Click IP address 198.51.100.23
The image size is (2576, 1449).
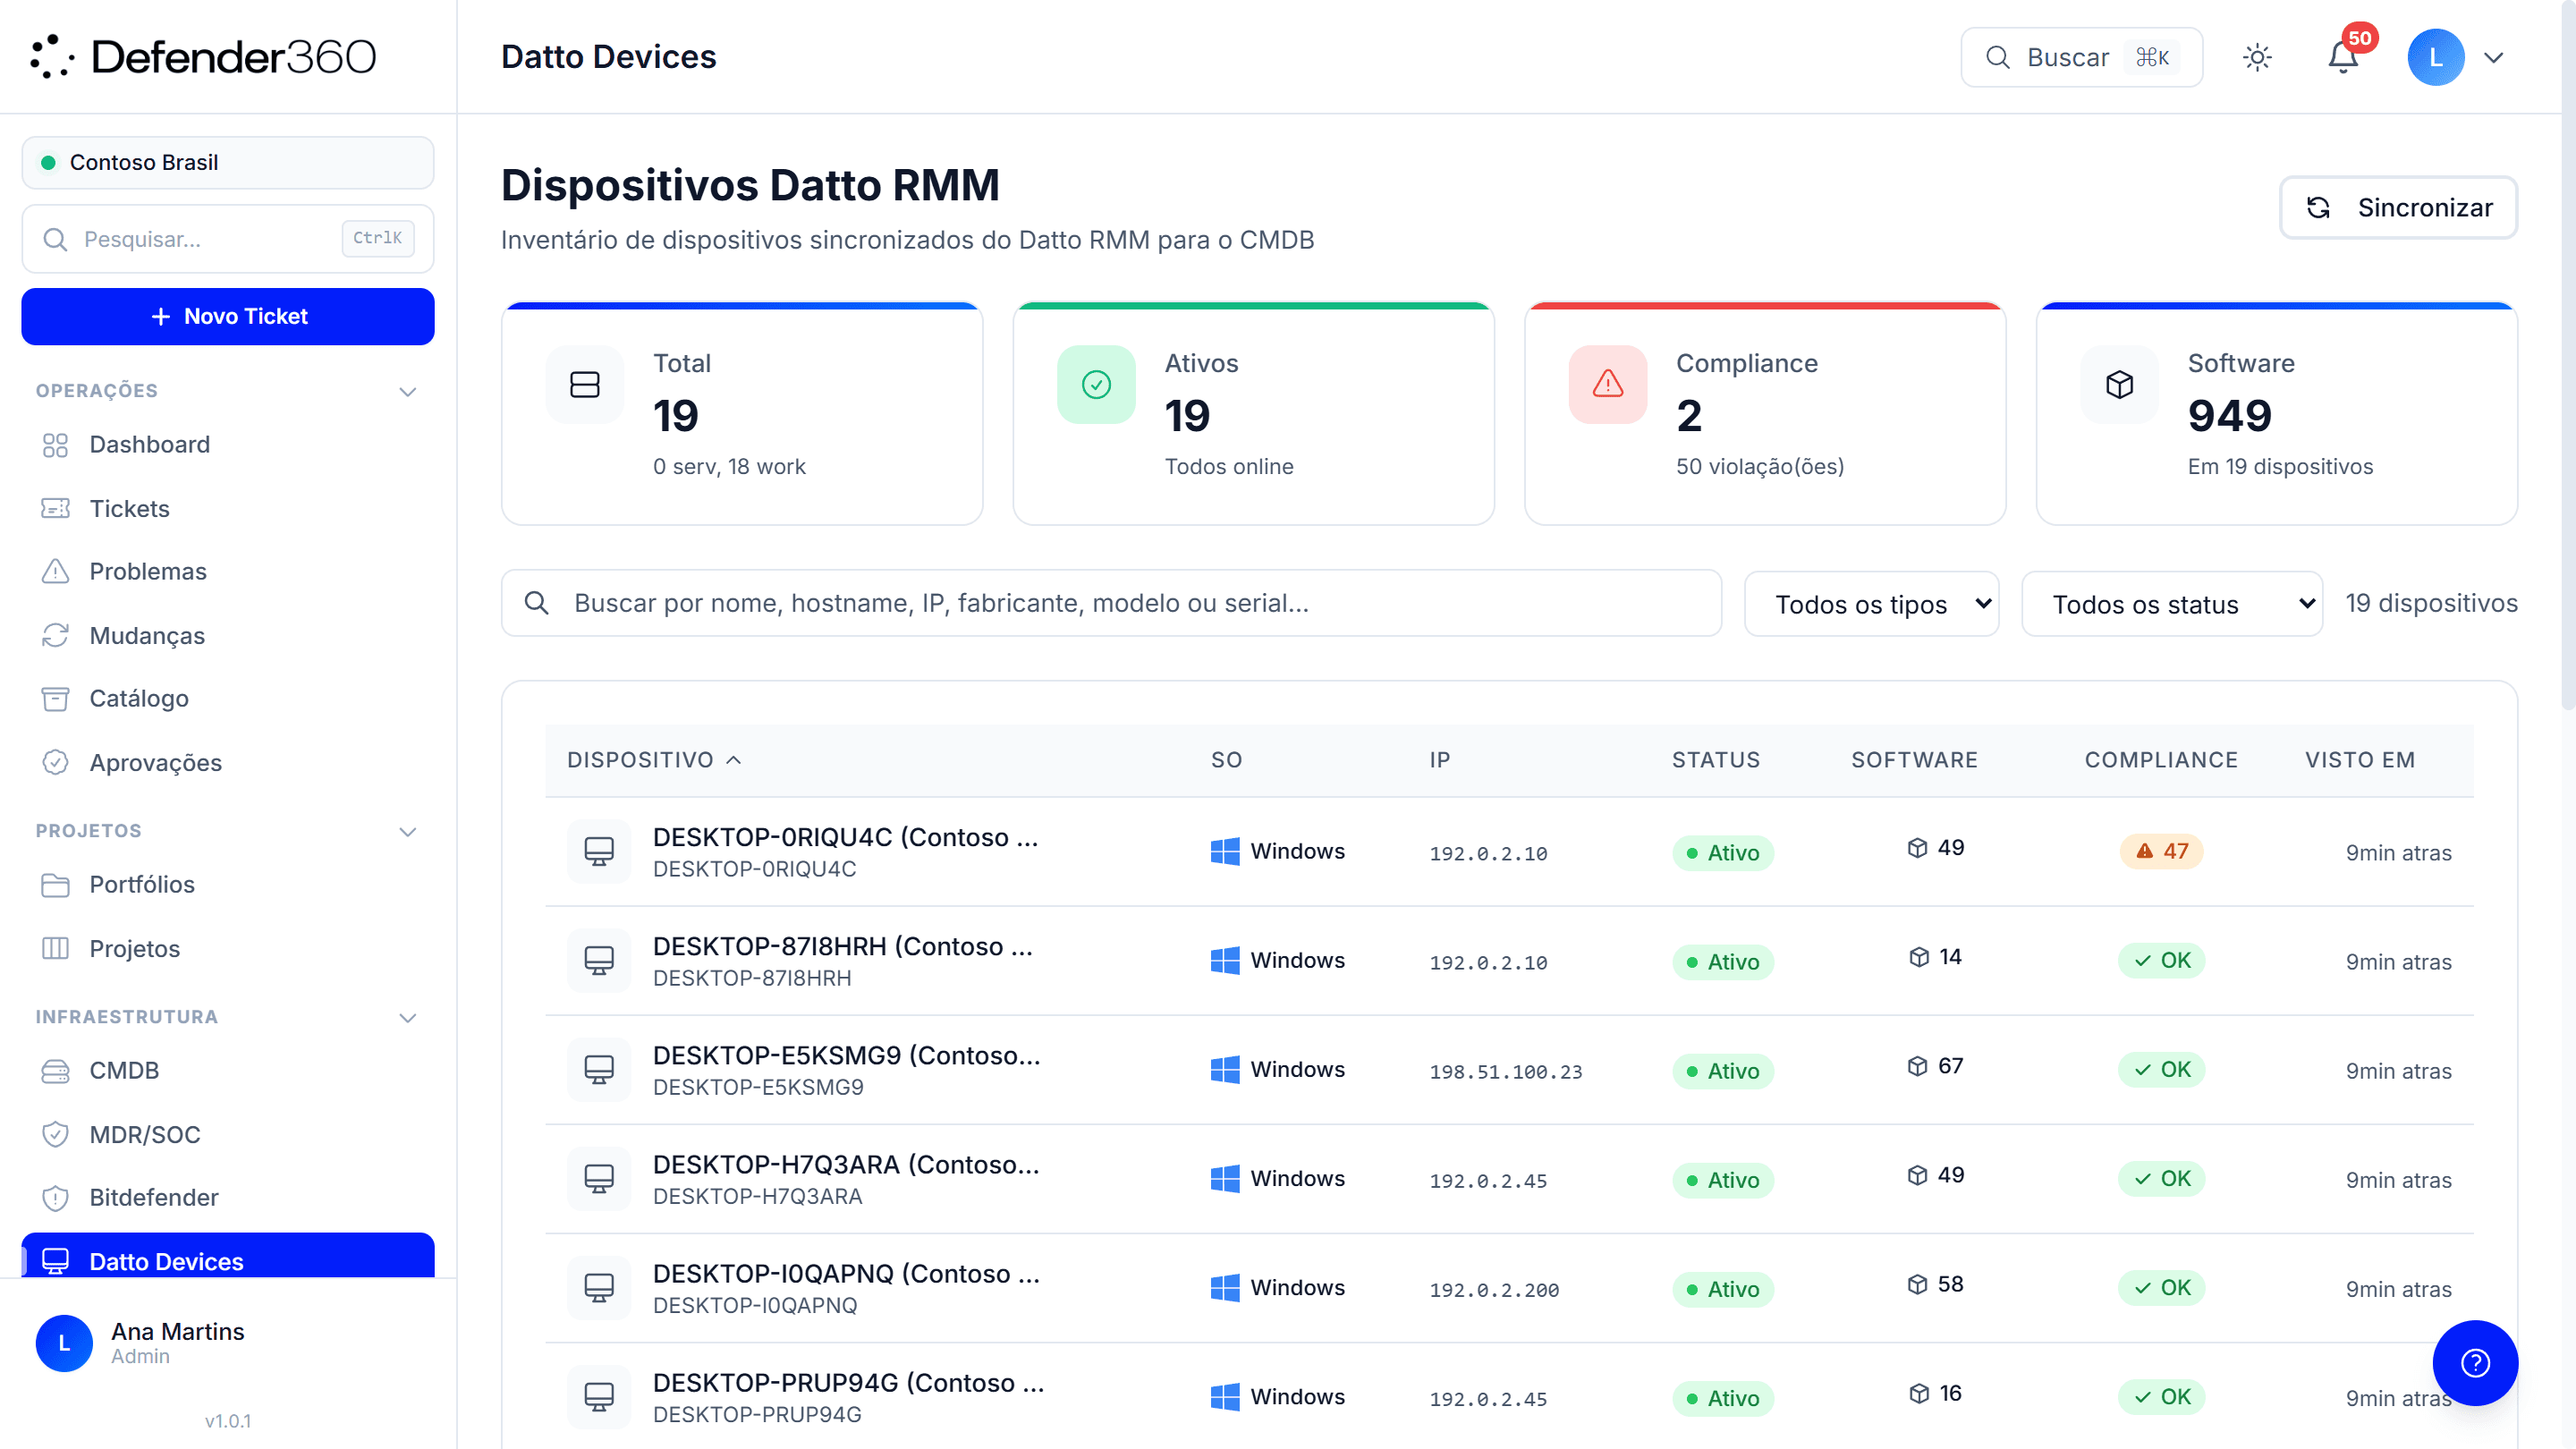point(1506,1072)
